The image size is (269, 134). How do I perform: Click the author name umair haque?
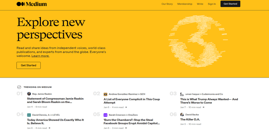pos(192,94)
